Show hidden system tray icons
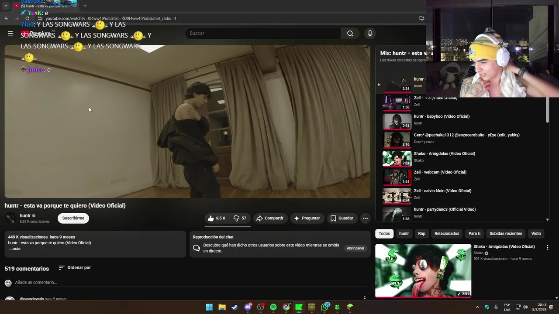Screen dimensions: 559x314 coord(477,307)
